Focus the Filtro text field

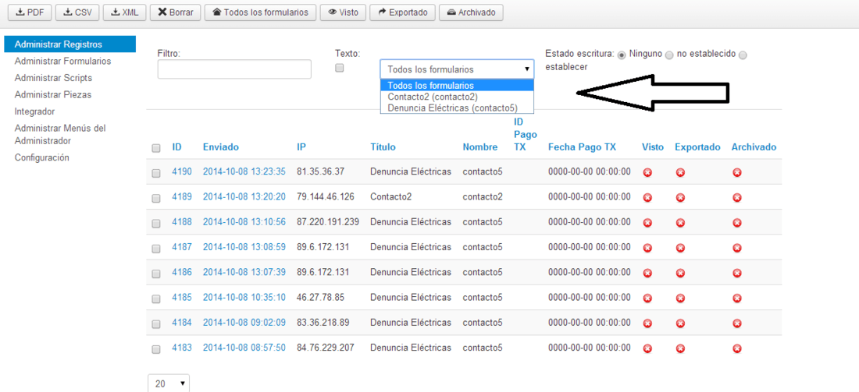[234, 69]
